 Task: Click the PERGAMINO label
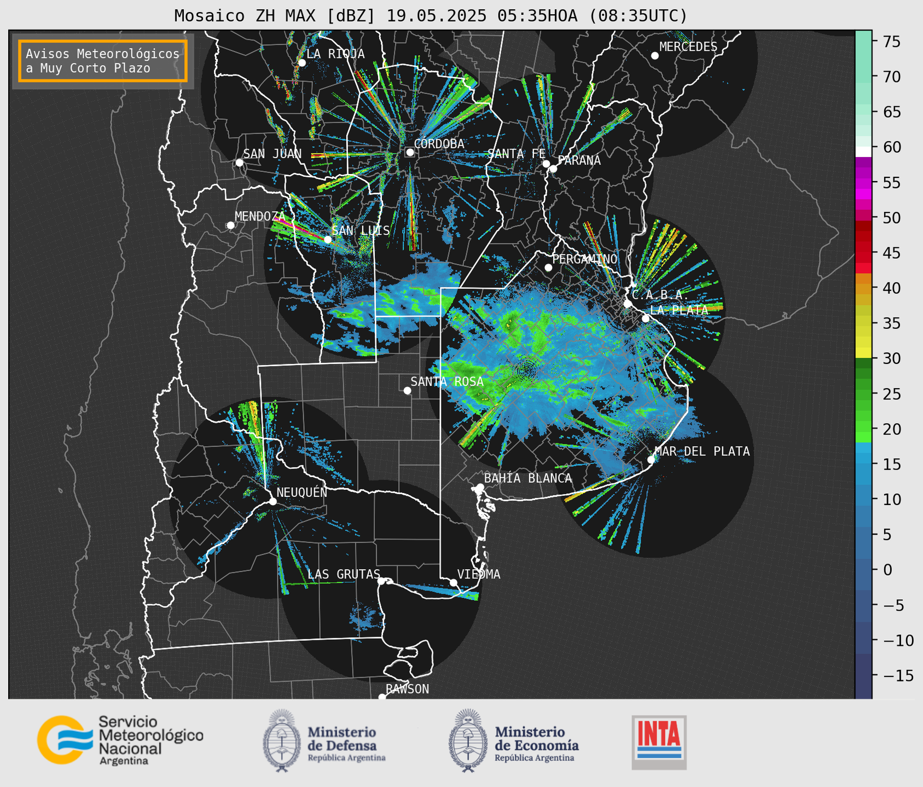584,259
